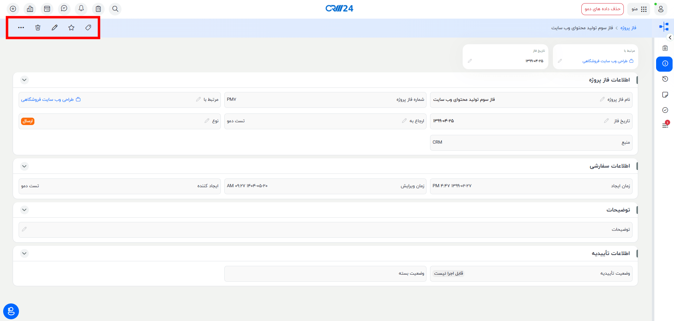Image resolution: width=674 pixels, height=321 pixels.
Task: Open the notifications bell icon
Action: (x=81, y=9)
